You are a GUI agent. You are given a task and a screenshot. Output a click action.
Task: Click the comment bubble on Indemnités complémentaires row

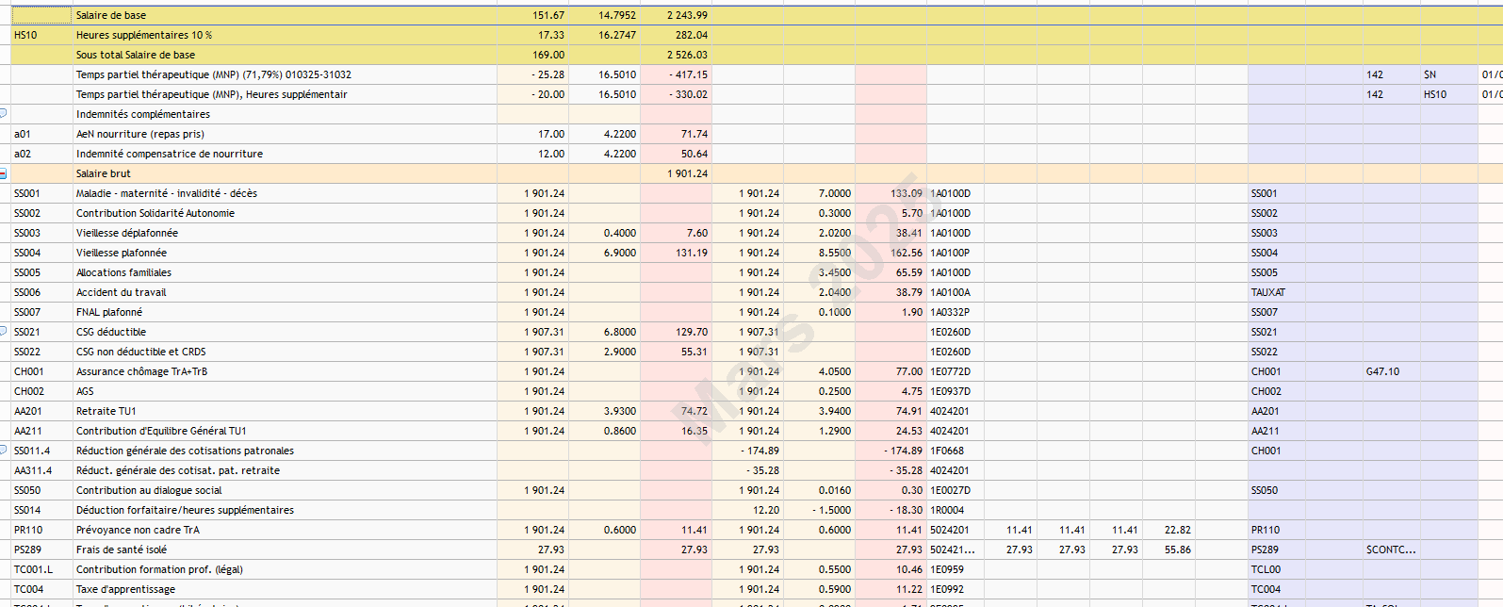[3, 113]
